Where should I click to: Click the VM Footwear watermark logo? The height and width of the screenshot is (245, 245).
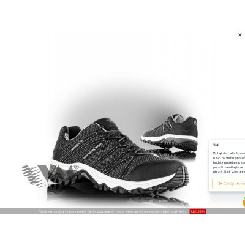51,176
